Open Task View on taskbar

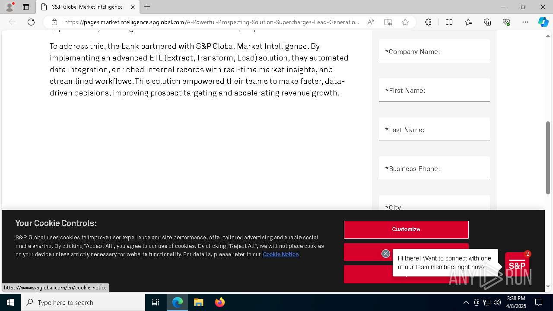click(x=156, y=302)
